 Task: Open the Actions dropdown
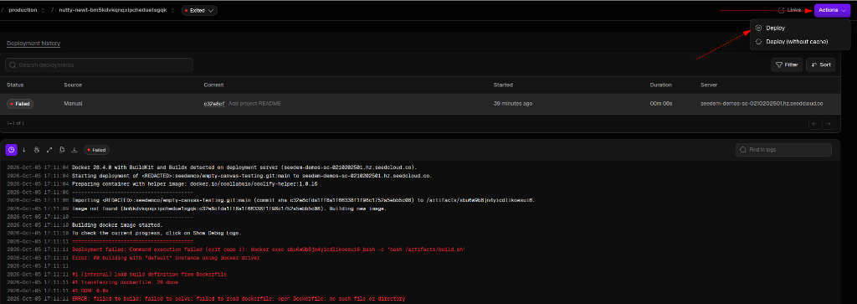coord(832,10)
